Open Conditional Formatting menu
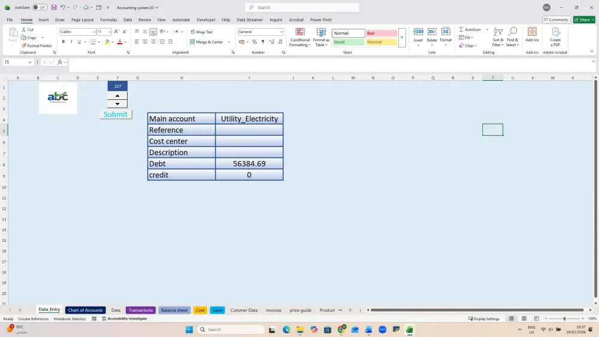Screen dimensions: 599x337 tap(300, 37)
